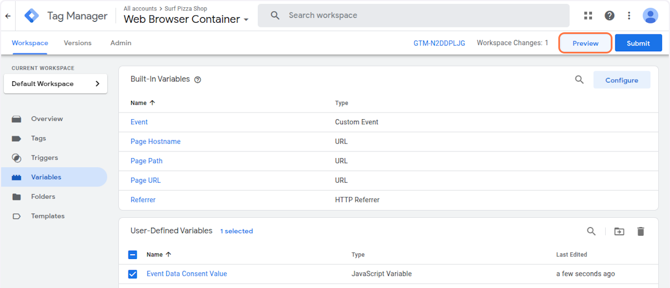Search the User-Defined Variables table
This screenshot has height=288, width=670.
pos(591,231)
